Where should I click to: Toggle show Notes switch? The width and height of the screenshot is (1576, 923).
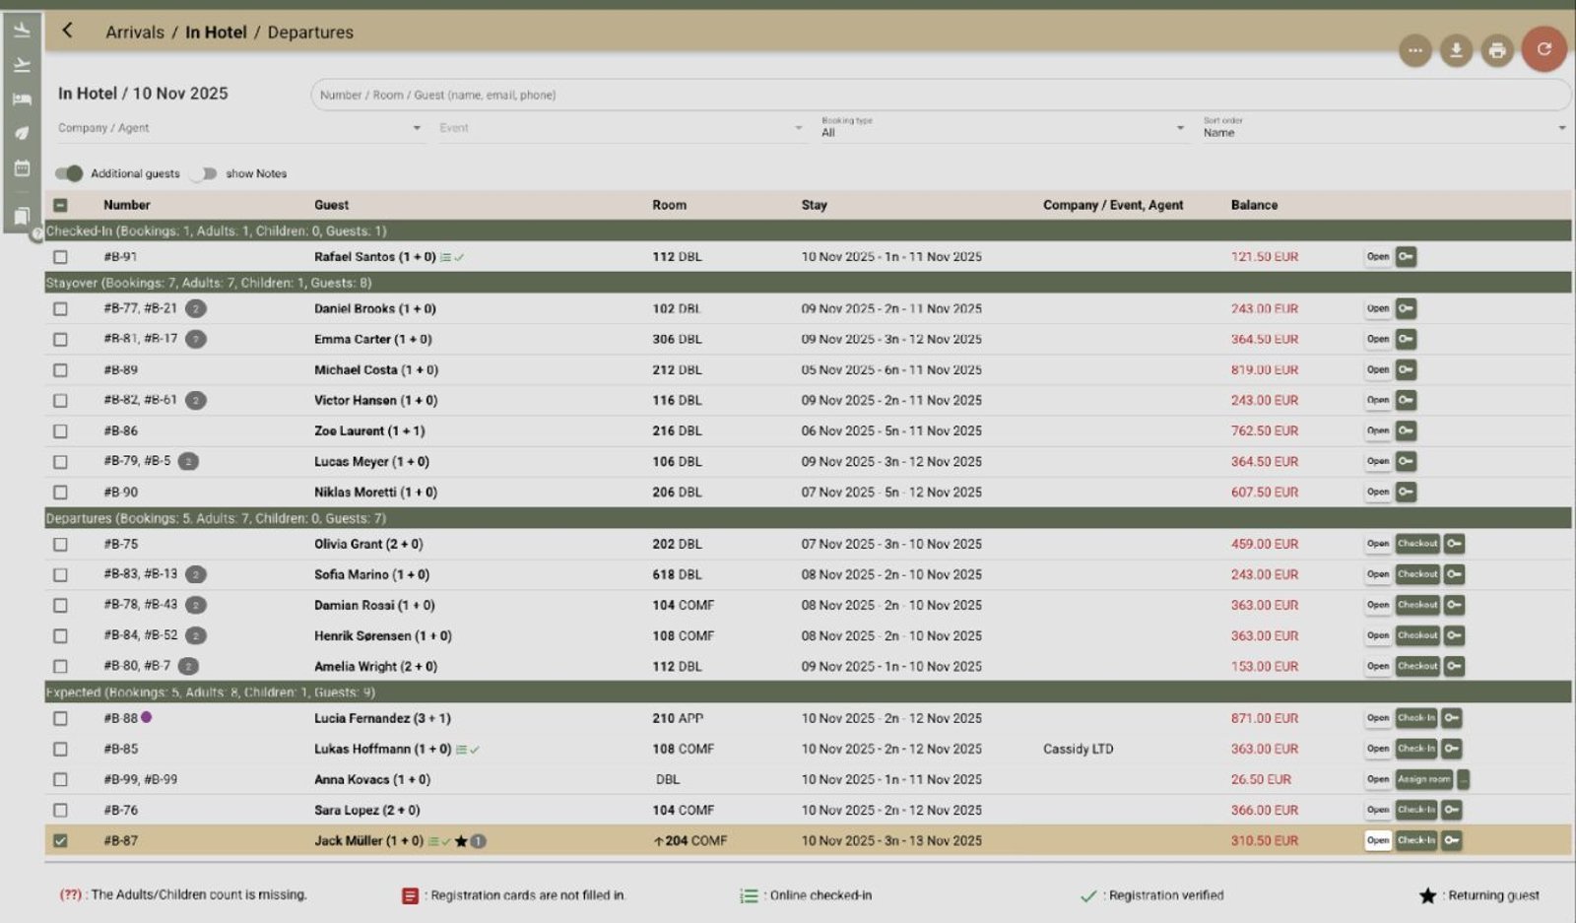coord(204,173)
